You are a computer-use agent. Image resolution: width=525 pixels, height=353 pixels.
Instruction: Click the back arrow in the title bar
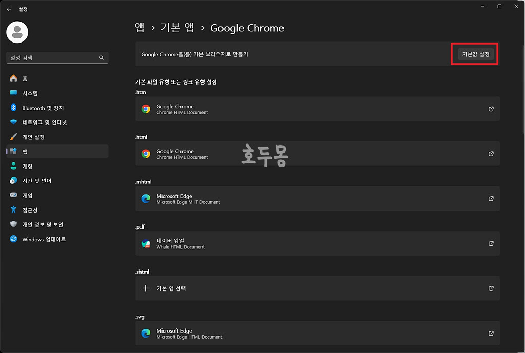point(9,9)
